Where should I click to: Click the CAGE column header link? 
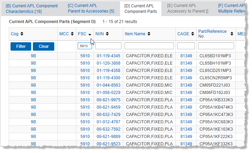[x=183, y=34]
